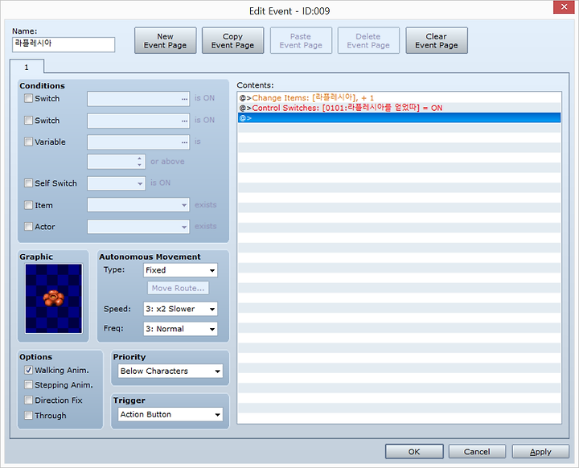Open the Speed dropdown showing x2 Slower
The height and width of the screenshot is (468, 579).
180,309
